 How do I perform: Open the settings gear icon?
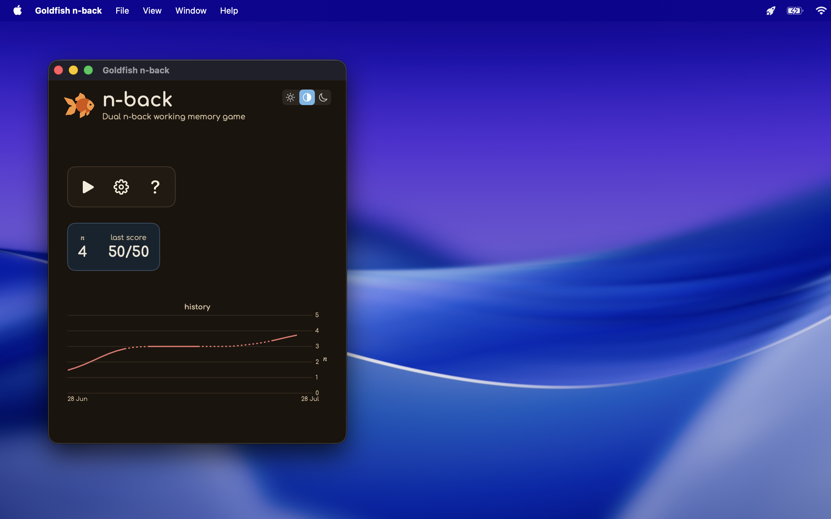click(121, 187)
